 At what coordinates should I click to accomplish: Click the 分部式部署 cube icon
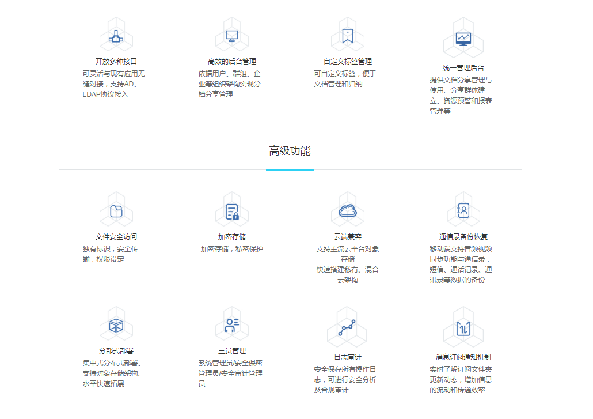116,326
